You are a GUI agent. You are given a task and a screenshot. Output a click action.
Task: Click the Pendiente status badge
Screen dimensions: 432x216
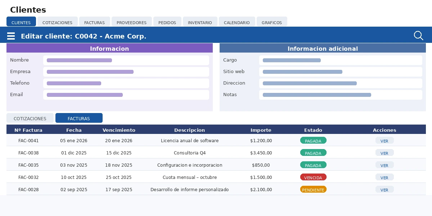tap(313, 189)
